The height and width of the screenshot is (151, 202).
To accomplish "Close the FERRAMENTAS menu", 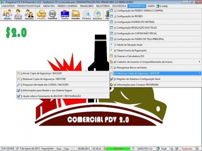I will tap(137, 6).
